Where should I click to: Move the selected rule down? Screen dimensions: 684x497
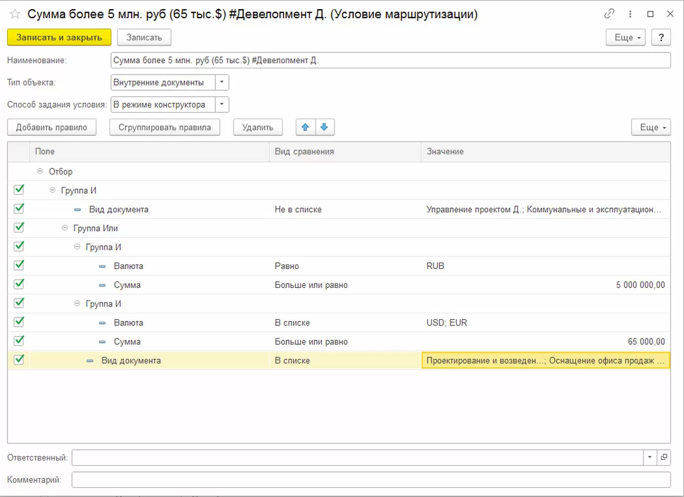tap(324, 127)
